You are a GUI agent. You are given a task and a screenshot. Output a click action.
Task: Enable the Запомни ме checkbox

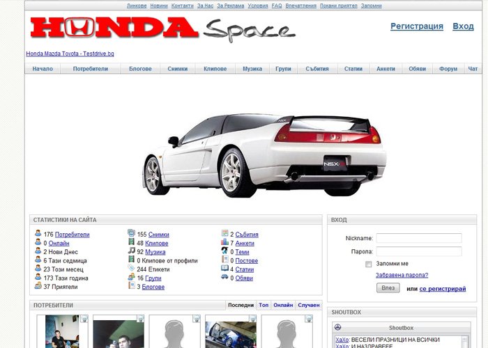point(369,264)
